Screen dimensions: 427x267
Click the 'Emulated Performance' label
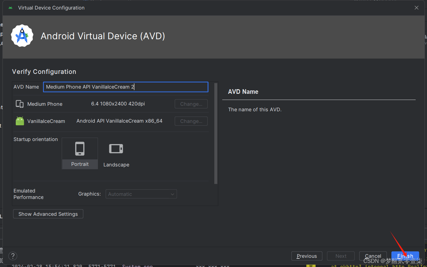click(29, 194)
